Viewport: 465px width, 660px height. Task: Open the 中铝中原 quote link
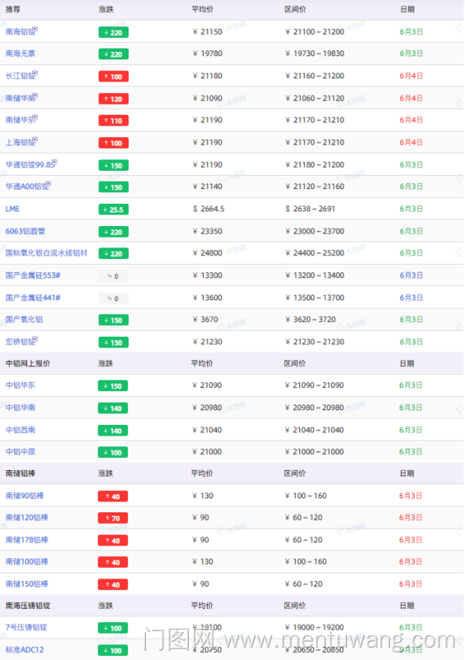(x=20, y=451)
